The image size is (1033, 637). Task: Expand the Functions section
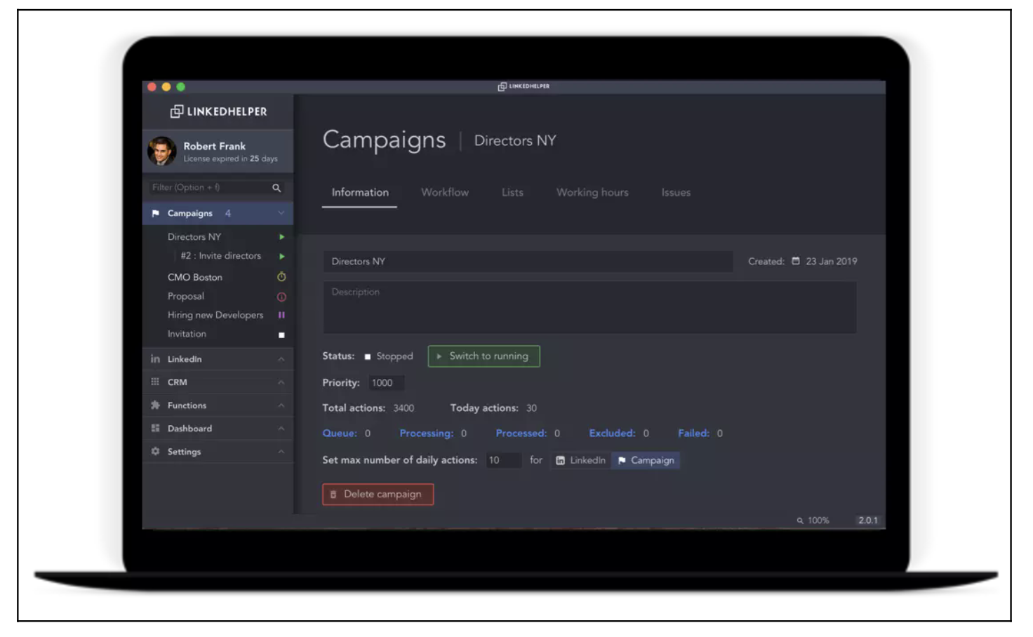[x=281, y=405]
